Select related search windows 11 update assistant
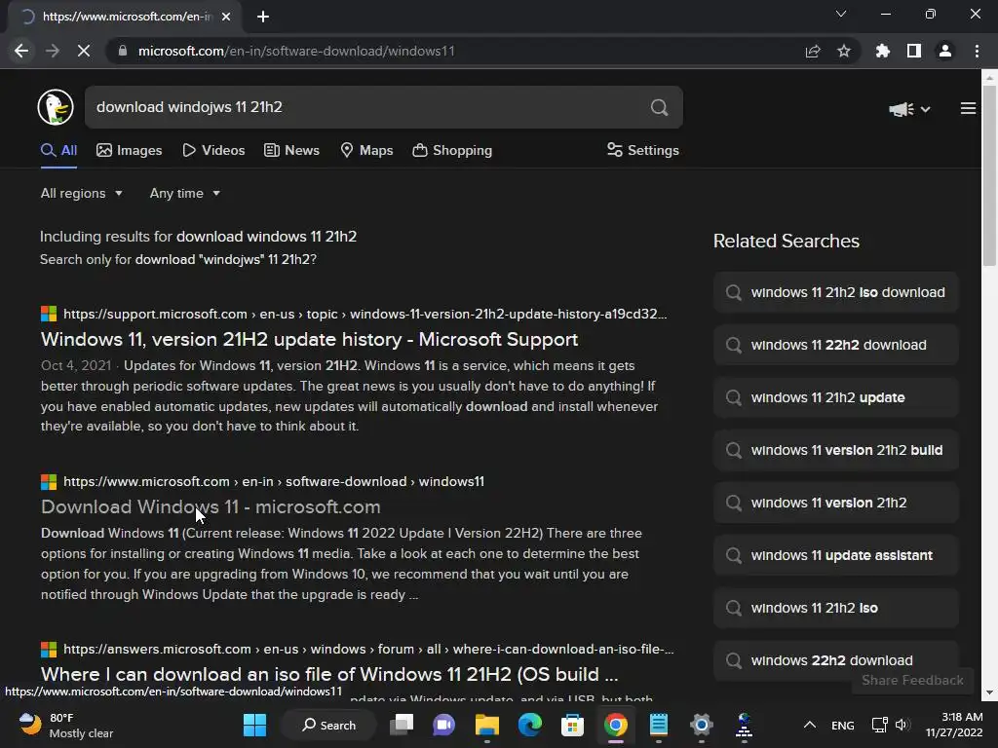 pyautogui.click(x=835, y=555)
